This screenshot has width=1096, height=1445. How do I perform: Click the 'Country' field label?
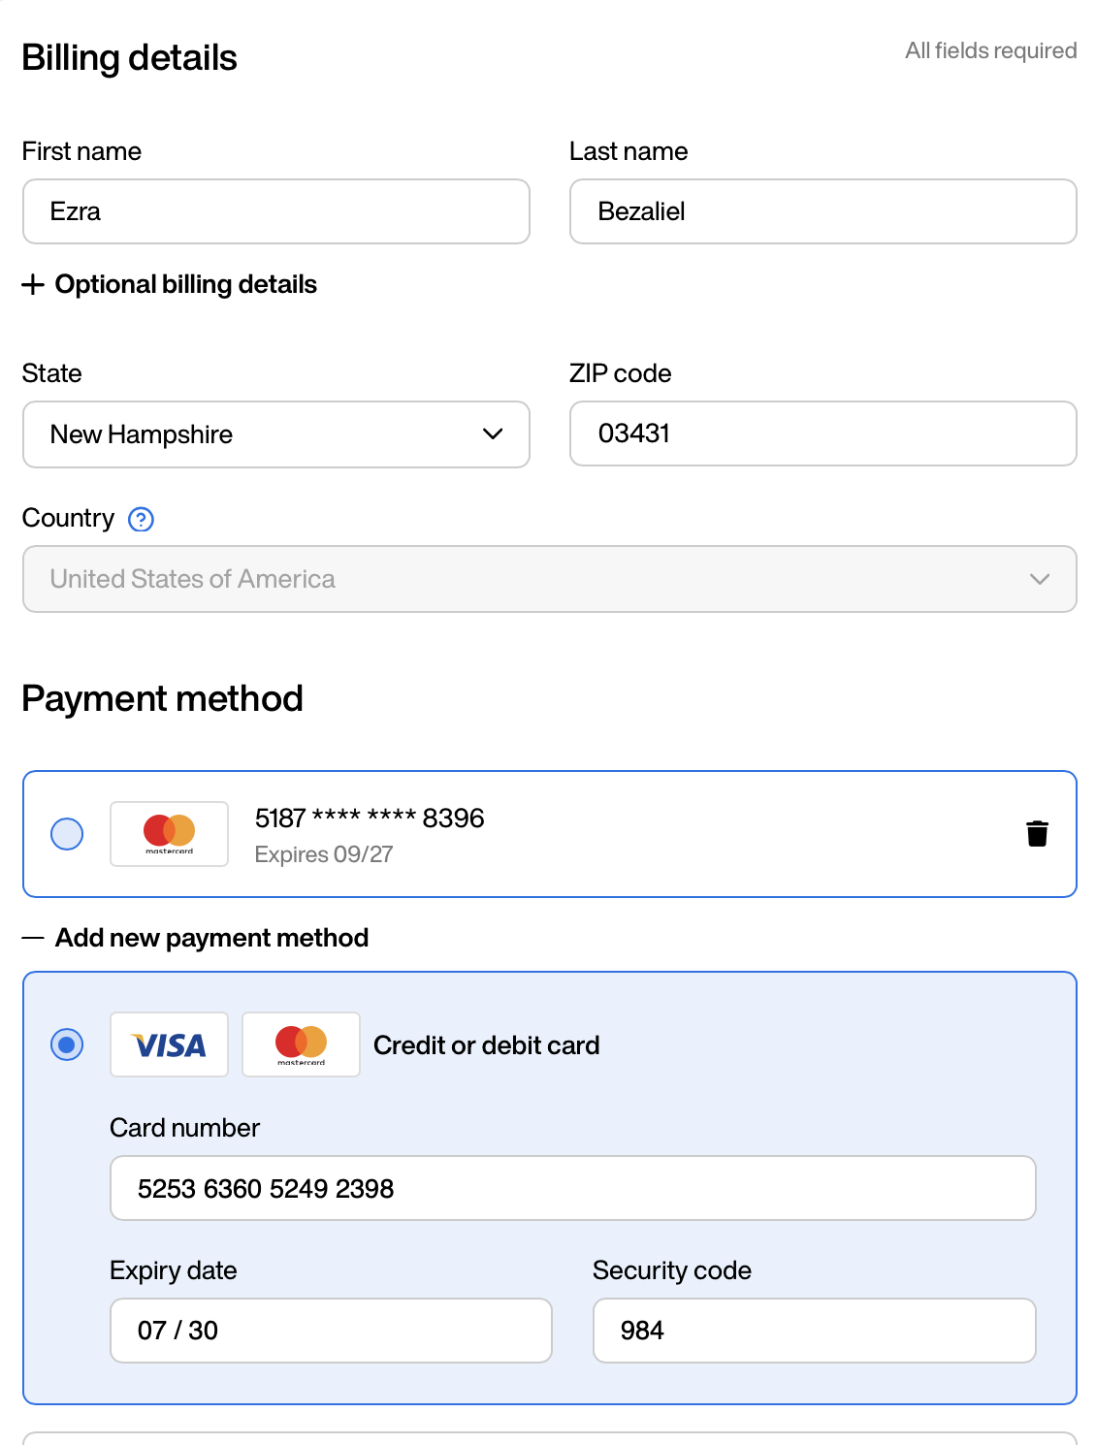pyautogui.click(x=69, y=519)
